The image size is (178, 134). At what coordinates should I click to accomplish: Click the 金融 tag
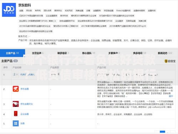coord(21,11)
